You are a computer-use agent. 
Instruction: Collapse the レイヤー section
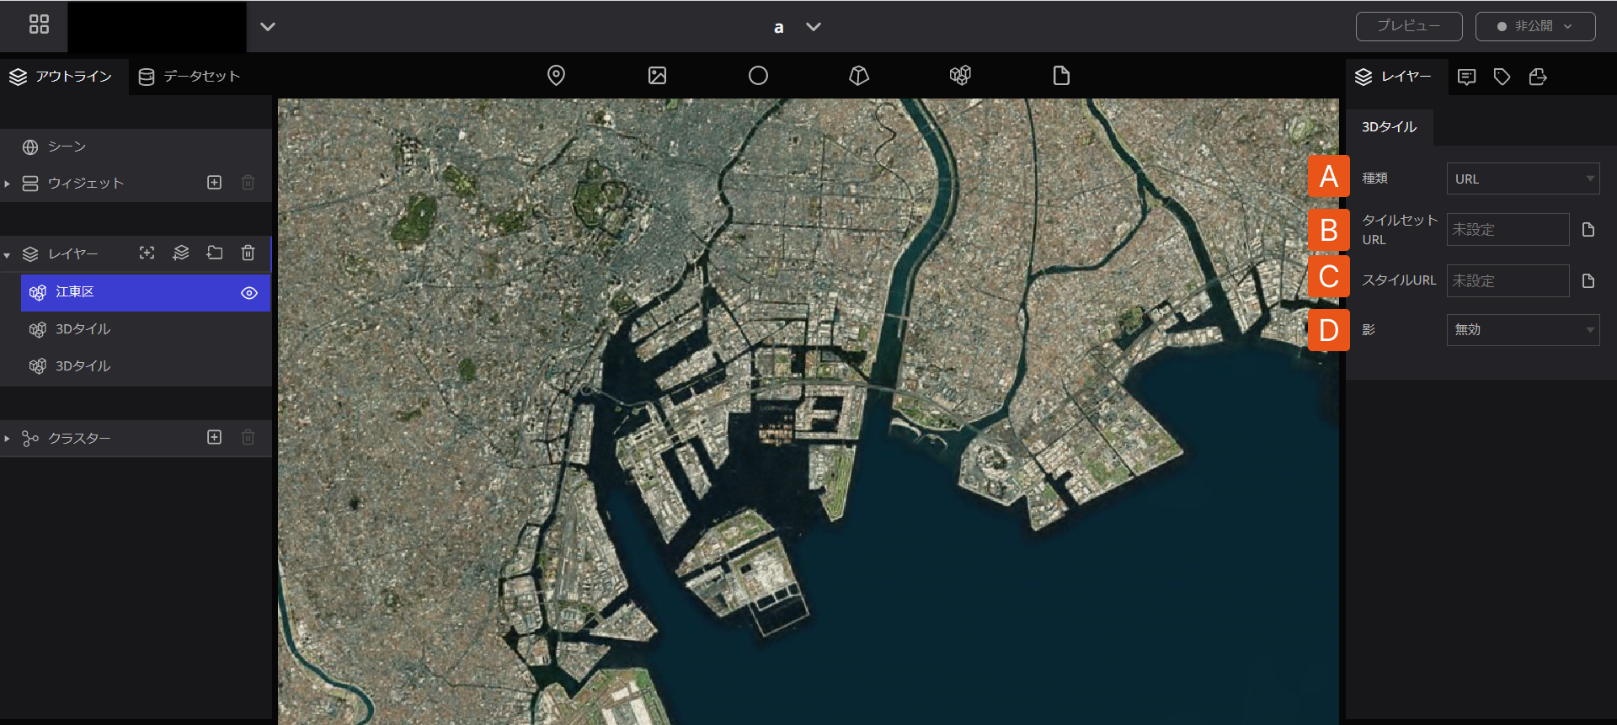point(7,254)
